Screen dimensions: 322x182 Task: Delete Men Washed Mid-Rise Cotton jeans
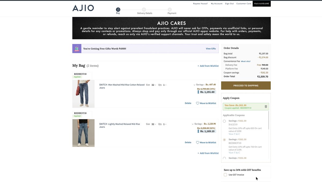point(188,103)
